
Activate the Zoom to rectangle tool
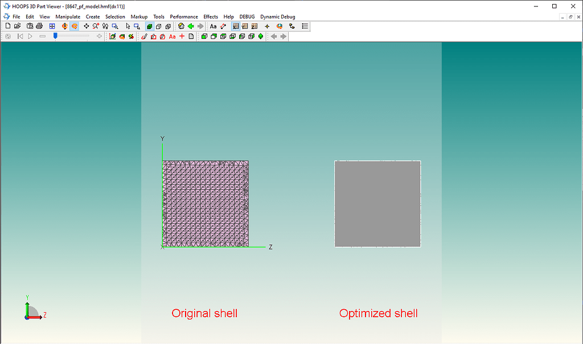tap(114, 26)
